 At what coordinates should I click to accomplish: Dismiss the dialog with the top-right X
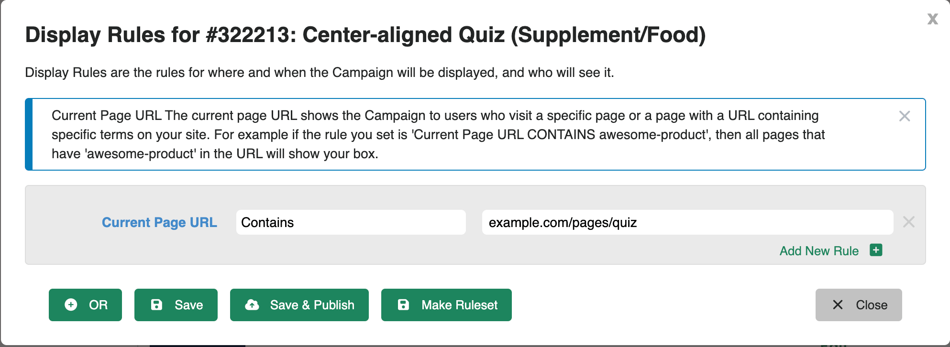932,20
